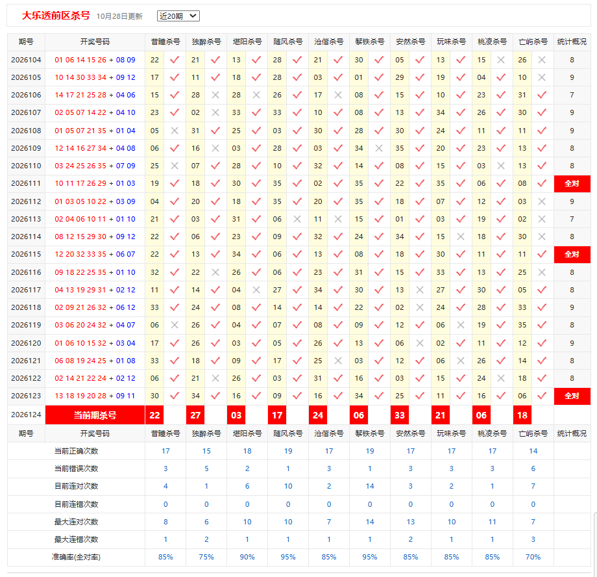Click the red check for 昔瞳杀号 in row 2026104
Viewport: 597px width, 577px height.
click(175, 60)
